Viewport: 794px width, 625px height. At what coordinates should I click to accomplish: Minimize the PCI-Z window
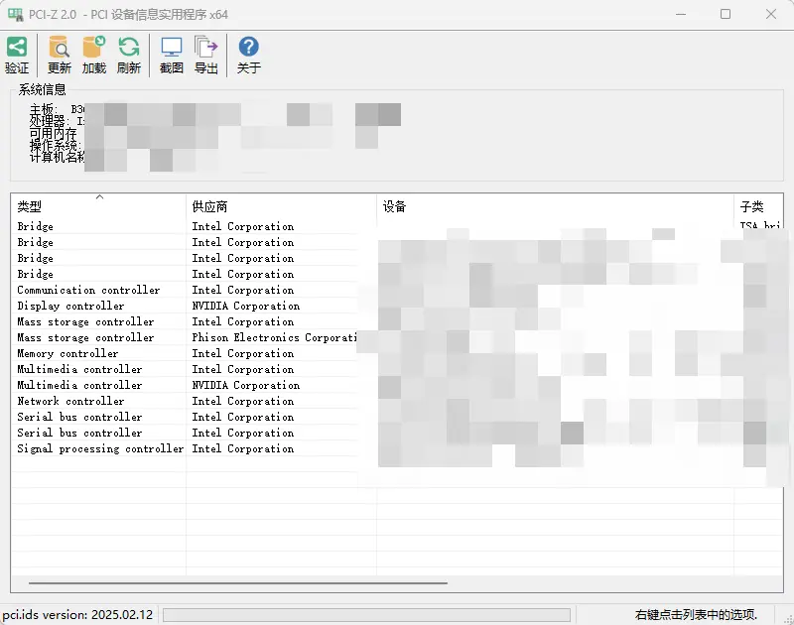tap(681, 14)
